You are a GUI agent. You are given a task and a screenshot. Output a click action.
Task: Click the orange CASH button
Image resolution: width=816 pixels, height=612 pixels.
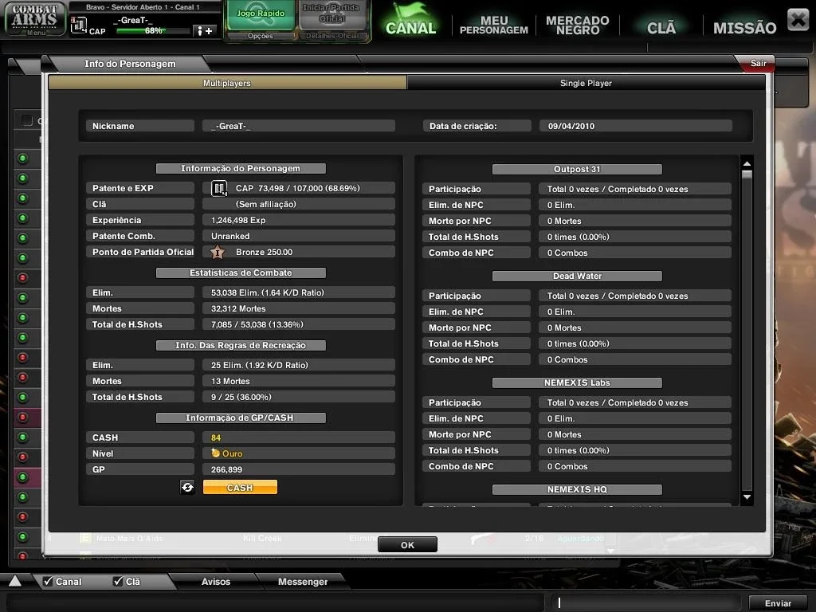[240, 487]
